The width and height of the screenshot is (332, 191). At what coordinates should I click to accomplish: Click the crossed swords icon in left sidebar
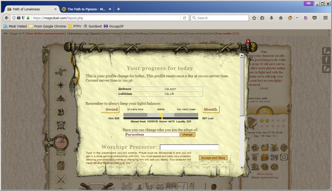tap(60, 179)
